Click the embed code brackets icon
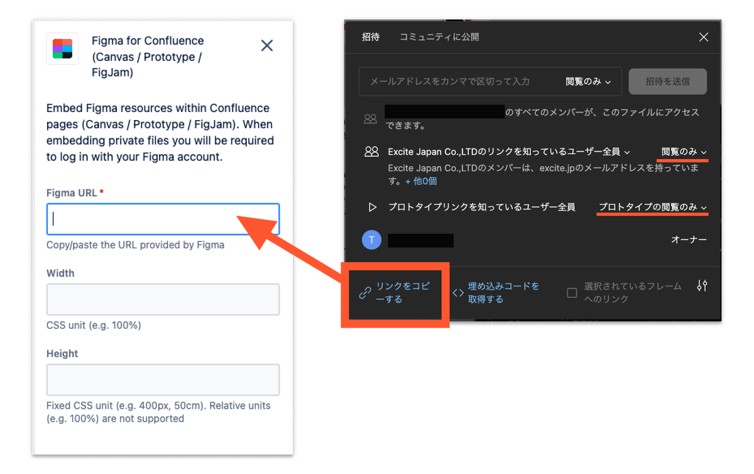The height and width of the screenshot is (474, 754). coord(458,293)
